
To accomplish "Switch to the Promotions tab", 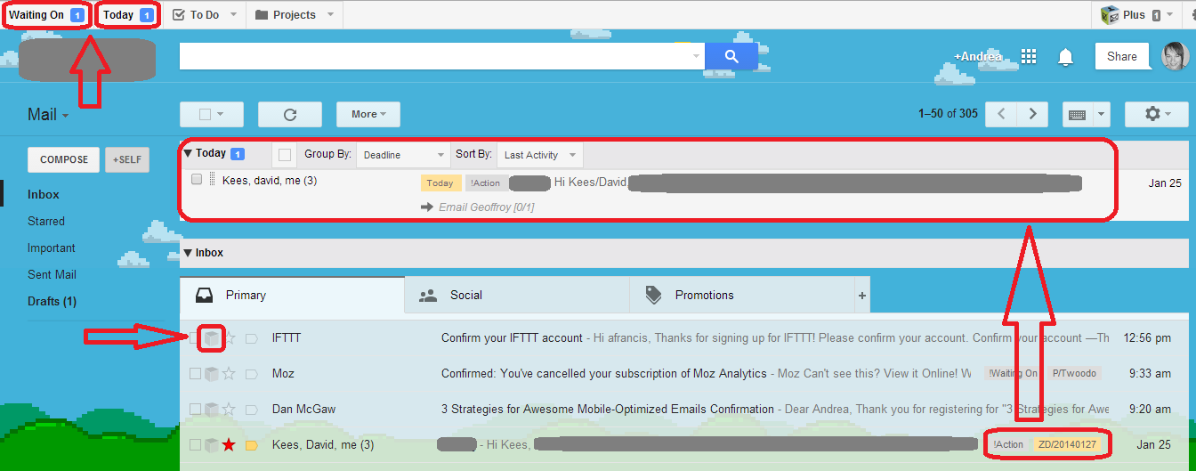I will (741, 295).
